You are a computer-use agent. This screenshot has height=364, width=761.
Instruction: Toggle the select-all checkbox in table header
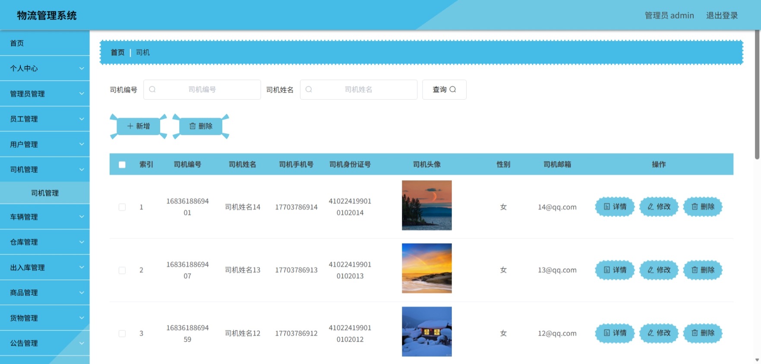click(x=122, y=164)
